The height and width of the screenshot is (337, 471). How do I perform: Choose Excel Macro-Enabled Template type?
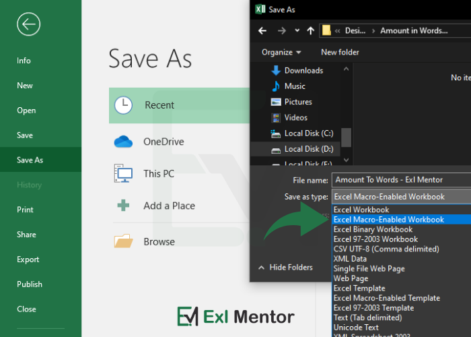(402, 298)
